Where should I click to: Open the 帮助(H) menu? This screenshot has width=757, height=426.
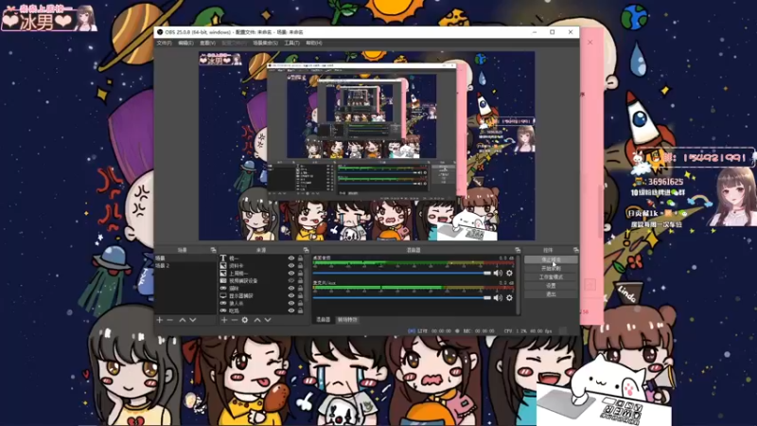click(314, 43)
